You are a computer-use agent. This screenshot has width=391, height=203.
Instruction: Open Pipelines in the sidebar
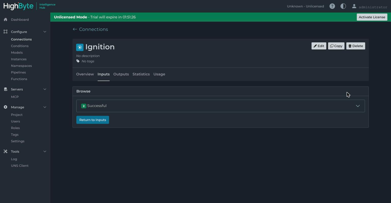pyautogui.click(x=18, y=72)
